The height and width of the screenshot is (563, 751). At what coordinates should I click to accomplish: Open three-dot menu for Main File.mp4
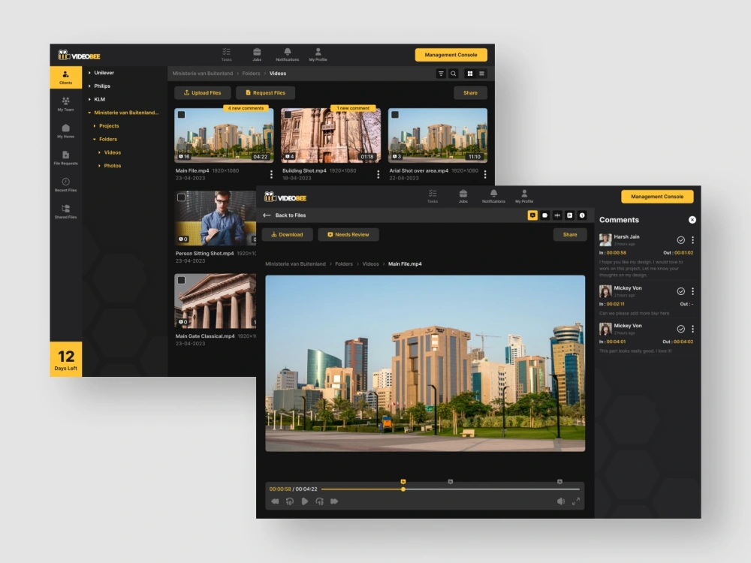click(x=272, y=174)
